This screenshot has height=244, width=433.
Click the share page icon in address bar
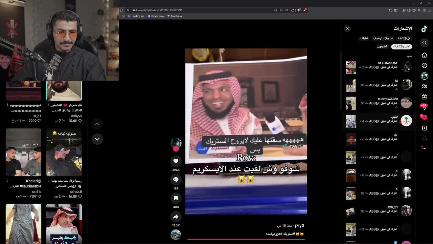click(x=293, y=10)
